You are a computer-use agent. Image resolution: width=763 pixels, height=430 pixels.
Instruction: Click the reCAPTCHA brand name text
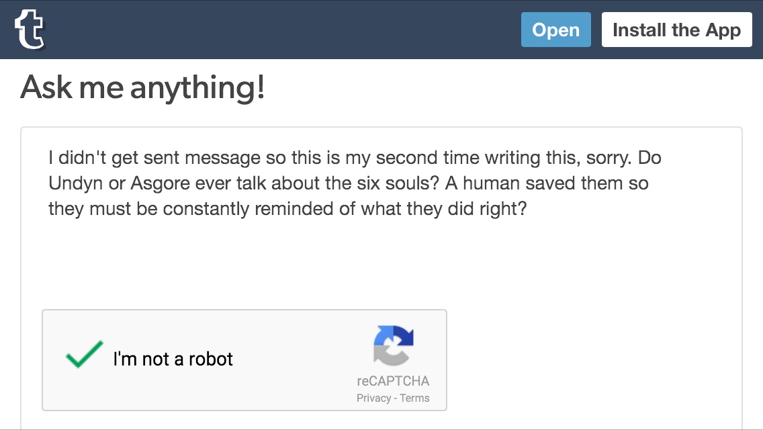point(393,381)
